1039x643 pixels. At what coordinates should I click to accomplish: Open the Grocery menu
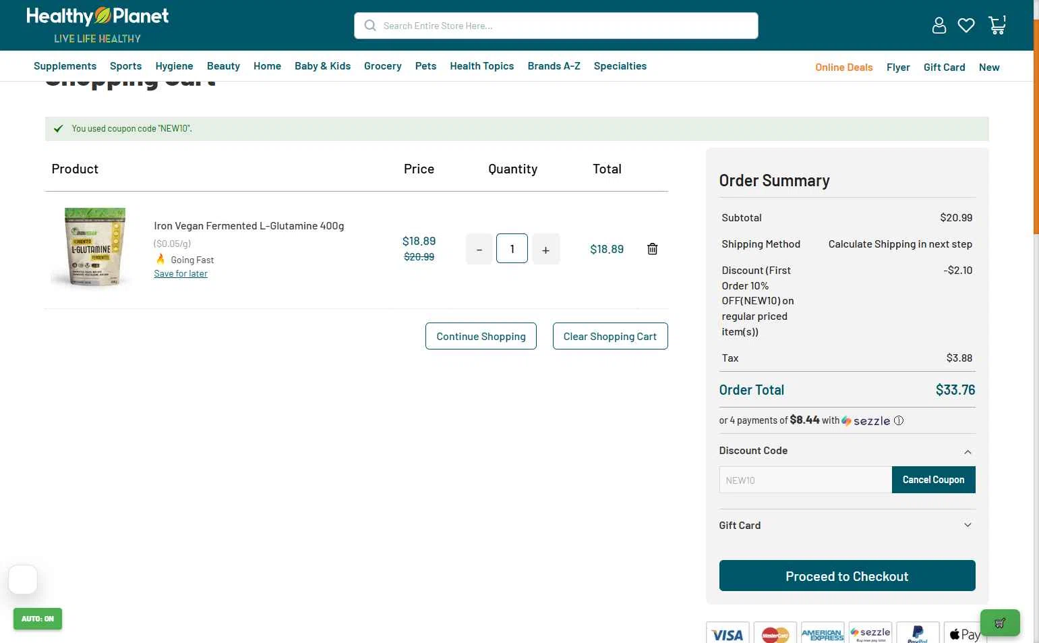[x=382, y=66]
